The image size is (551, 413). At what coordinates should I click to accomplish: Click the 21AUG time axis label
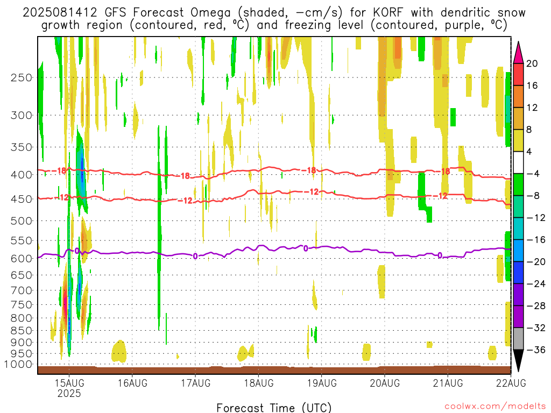click(x=448, y=383)
